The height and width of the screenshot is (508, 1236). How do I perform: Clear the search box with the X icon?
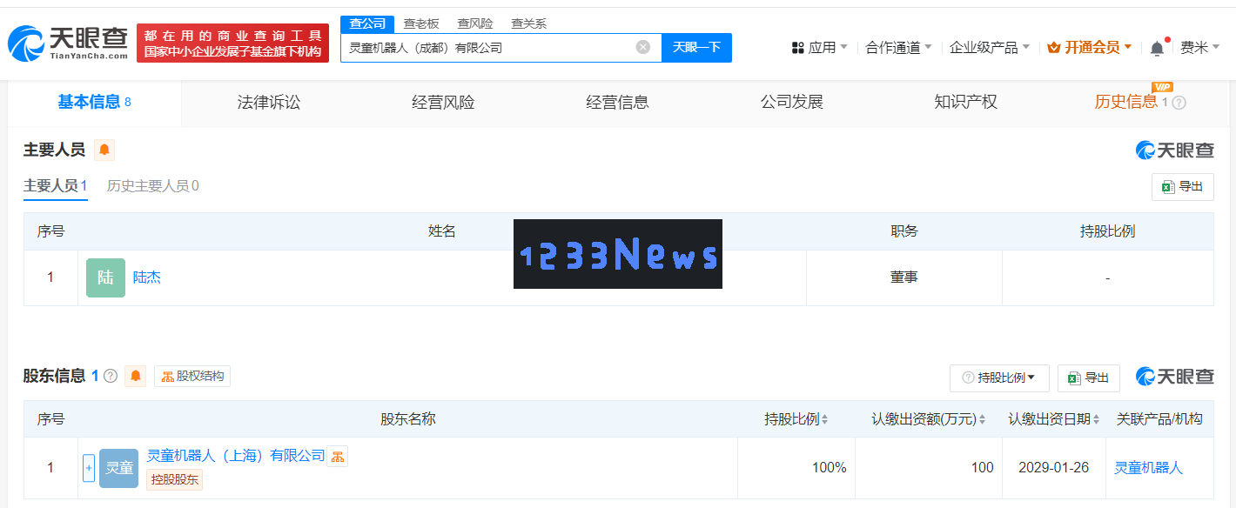(x=643, y=47)
